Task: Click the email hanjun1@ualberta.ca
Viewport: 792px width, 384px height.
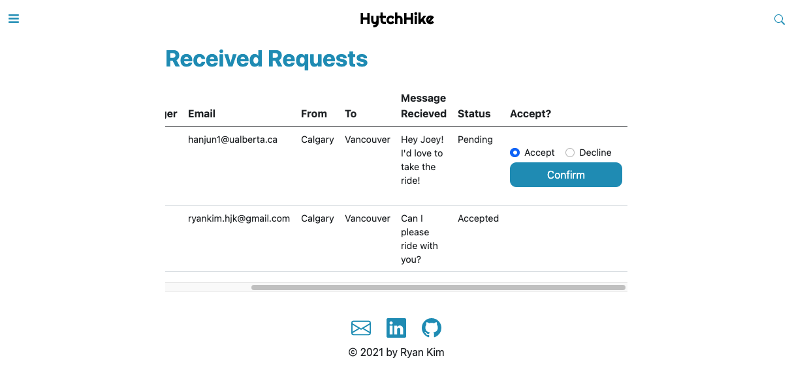Action: (x=232, y=140)
